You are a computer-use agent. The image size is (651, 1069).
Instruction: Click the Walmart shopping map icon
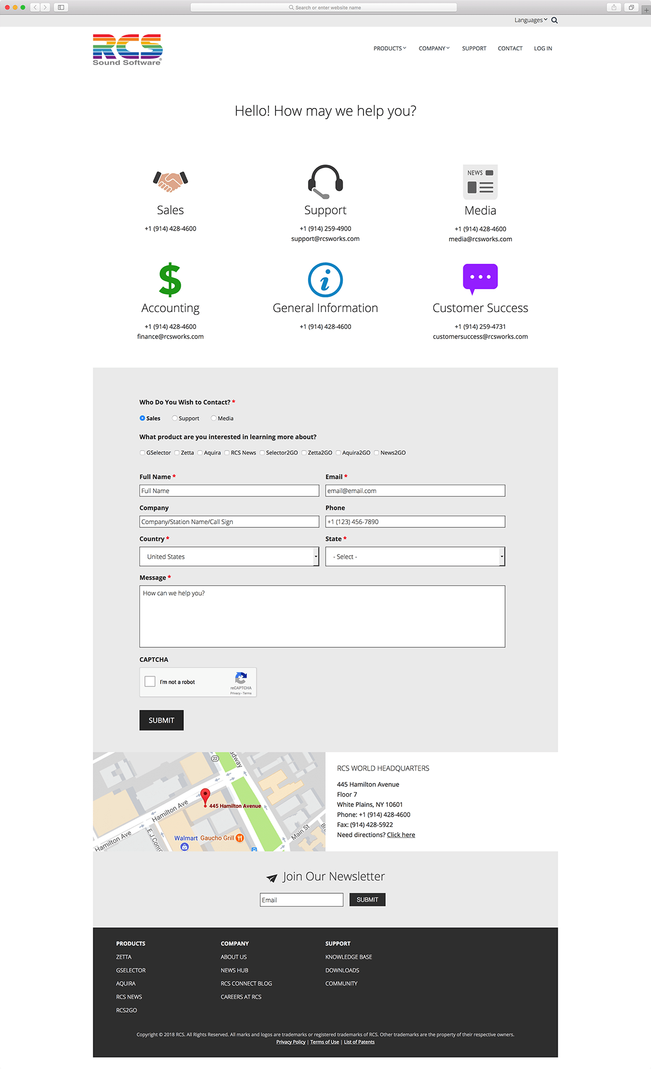pyautogui.click(x=184, y=847)
